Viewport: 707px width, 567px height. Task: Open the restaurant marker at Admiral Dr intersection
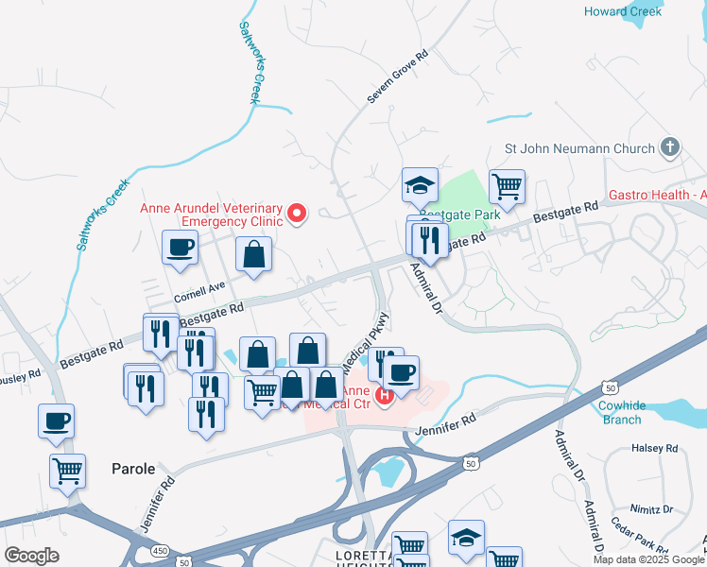pyautogui.click(x=430, y=244)
